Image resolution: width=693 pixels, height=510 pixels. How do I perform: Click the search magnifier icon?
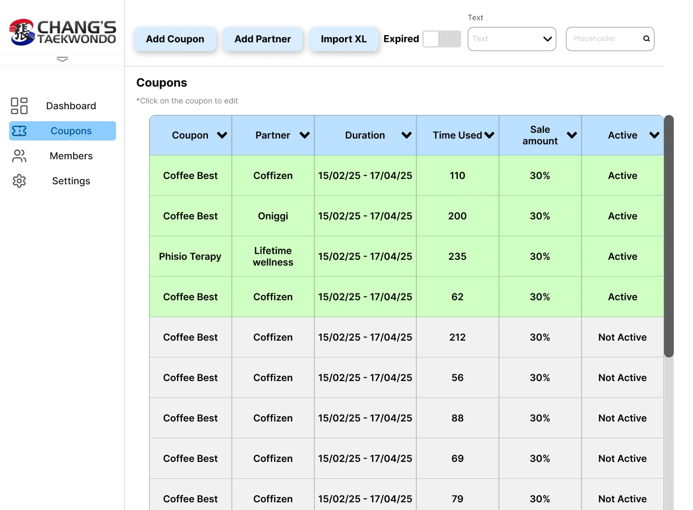[646, 38]
